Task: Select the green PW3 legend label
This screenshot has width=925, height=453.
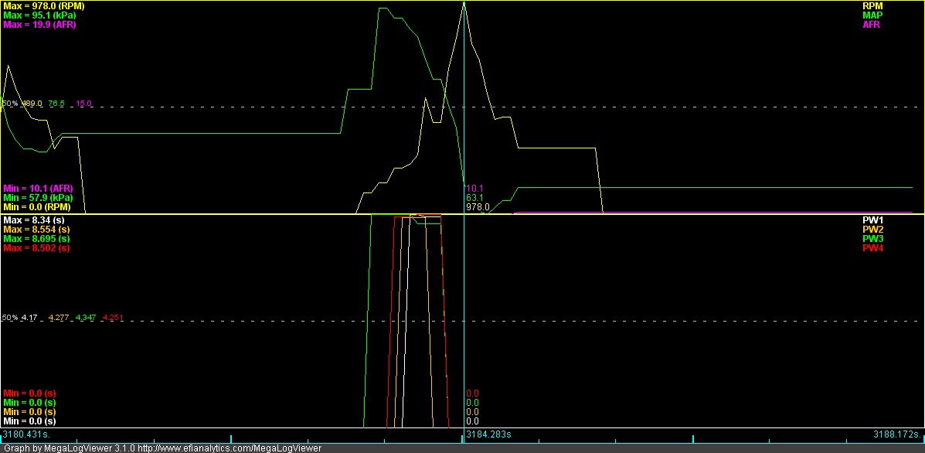Action: (x=872, y=239)
